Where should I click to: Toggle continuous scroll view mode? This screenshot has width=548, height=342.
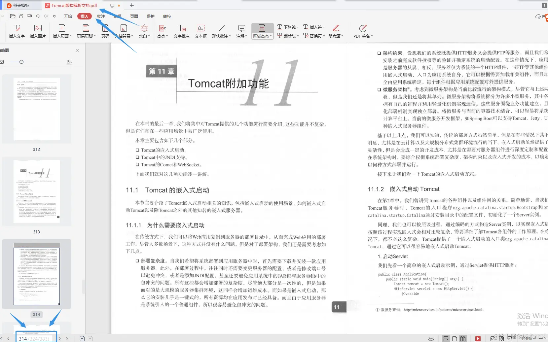coord(446,339)
